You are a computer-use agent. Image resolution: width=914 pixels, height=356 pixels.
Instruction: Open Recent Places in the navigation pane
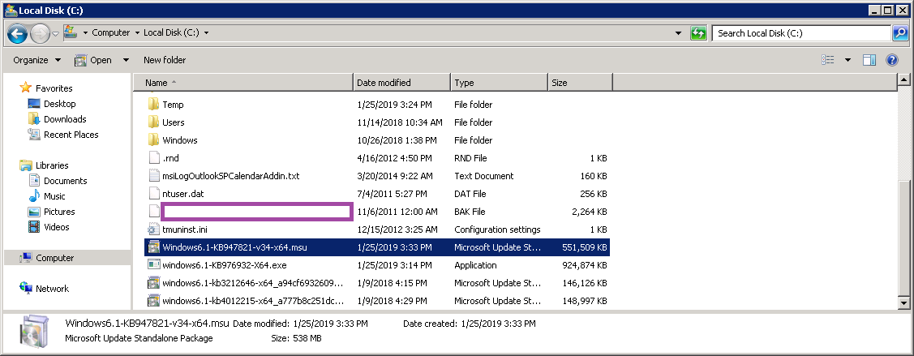71,135
